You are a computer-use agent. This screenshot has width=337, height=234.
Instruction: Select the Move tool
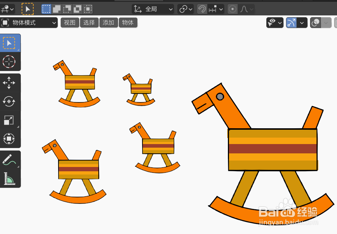(10, 83)
